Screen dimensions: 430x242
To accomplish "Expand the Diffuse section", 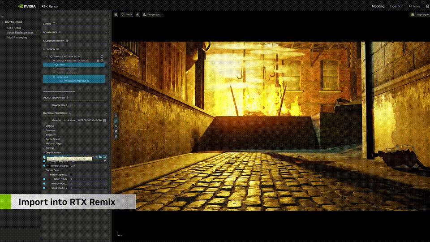I will pos(50,126).
